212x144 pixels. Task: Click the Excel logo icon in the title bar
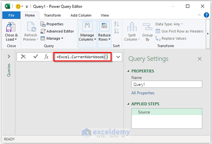tap(7, 6)
